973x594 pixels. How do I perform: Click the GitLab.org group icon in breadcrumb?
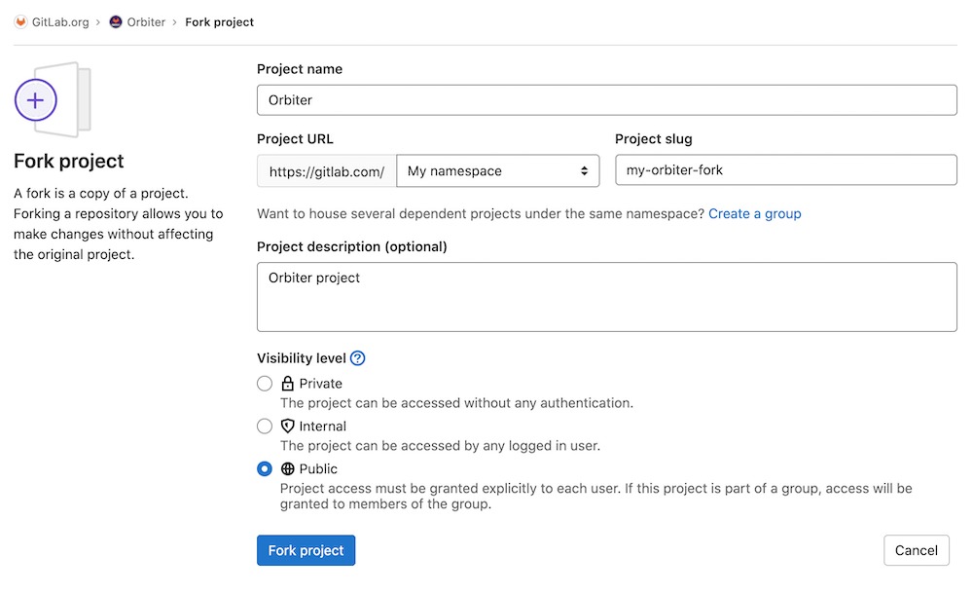20,21
